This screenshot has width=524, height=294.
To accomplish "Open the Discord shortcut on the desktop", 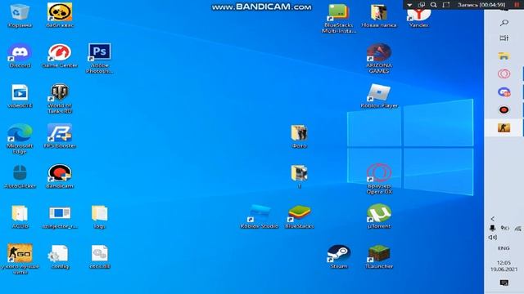I will (x=20, y=56).
